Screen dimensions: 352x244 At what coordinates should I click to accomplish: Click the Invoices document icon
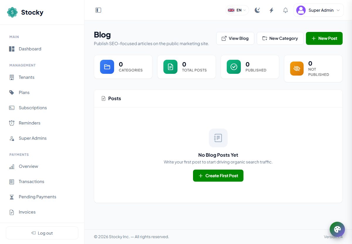click(12, 212)
